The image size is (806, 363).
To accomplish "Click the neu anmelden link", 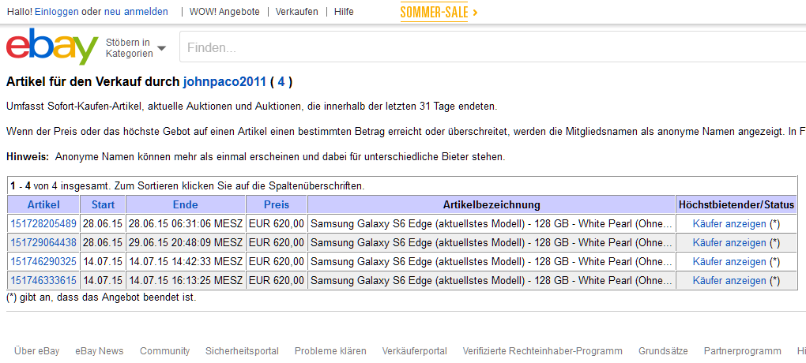I will pyautogui.click(x=136, y=11).
